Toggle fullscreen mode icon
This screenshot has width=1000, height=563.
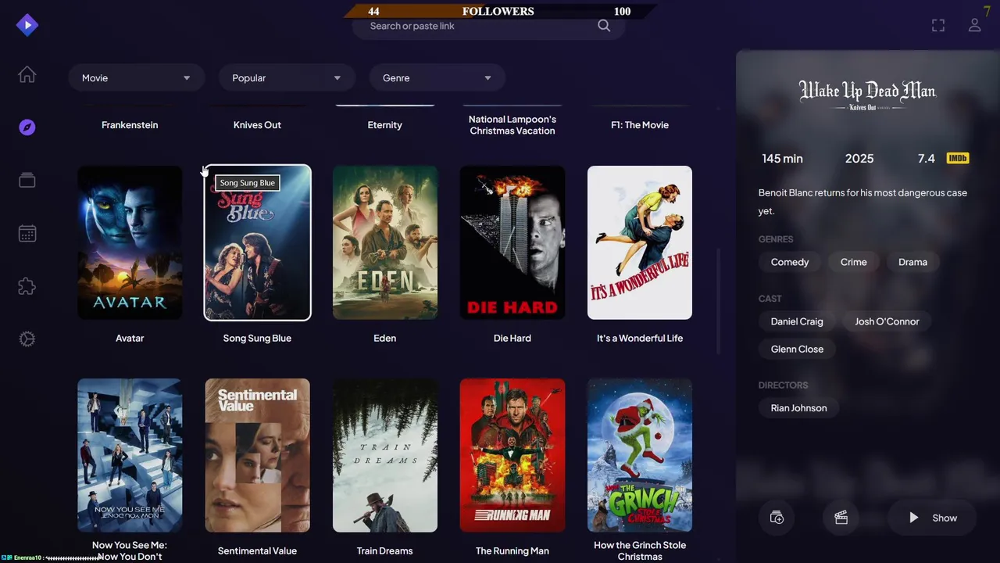click(x=938, y=26)
